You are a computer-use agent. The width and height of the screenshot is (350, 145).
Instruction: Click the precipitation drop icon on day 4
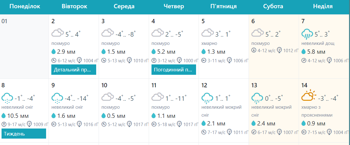[x=154, y=52]
